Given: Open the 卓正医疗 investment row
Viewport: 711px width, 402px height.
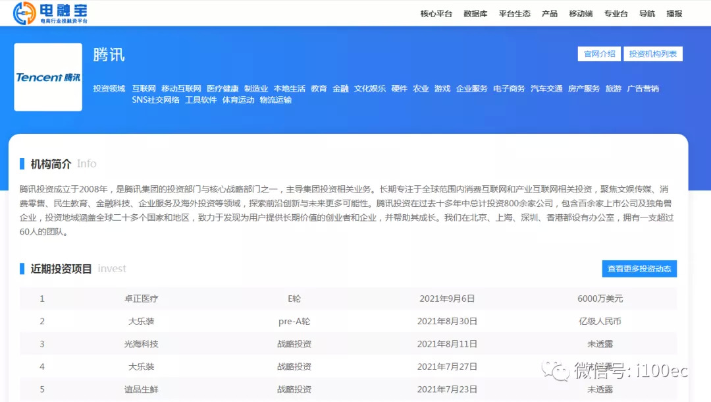Looking at the screenshot, I should (x=142, y=299).
